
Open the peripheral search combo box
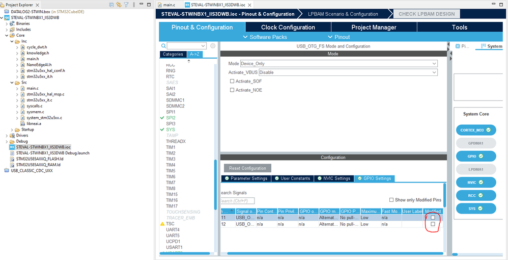(187, 46)
